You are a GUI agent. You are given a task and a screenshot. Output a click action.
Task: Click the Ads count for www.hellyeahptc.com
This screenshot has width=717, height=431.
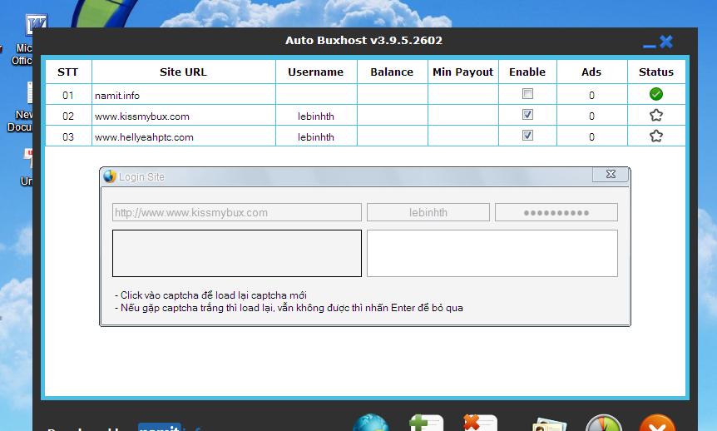591,136
